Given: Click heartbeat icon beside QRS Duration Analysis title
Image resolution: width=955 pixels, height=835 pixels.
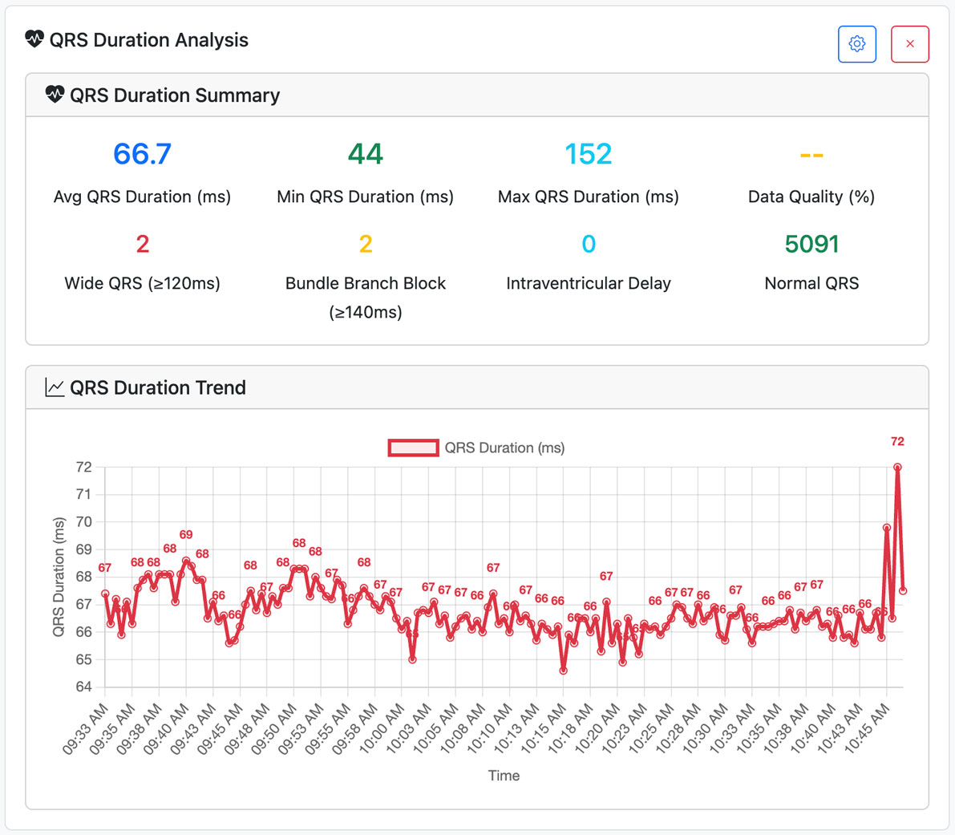Looking at the screenshot, I should pos(34,39).
